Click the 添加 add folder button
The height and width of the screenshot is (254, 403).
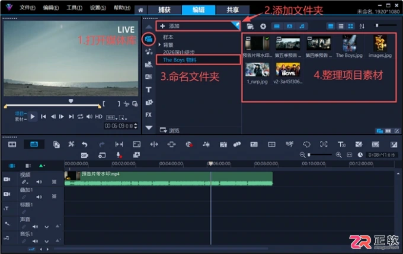198,26
